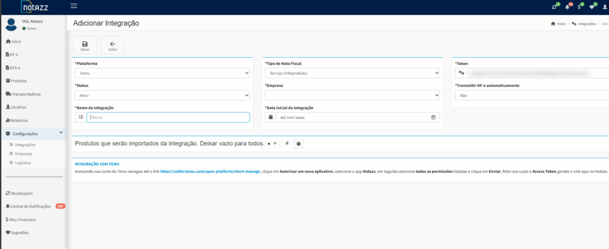
Task: Go to Transportadoras in the sidebar
Action: pyautogui.click(x=25, y=94)
